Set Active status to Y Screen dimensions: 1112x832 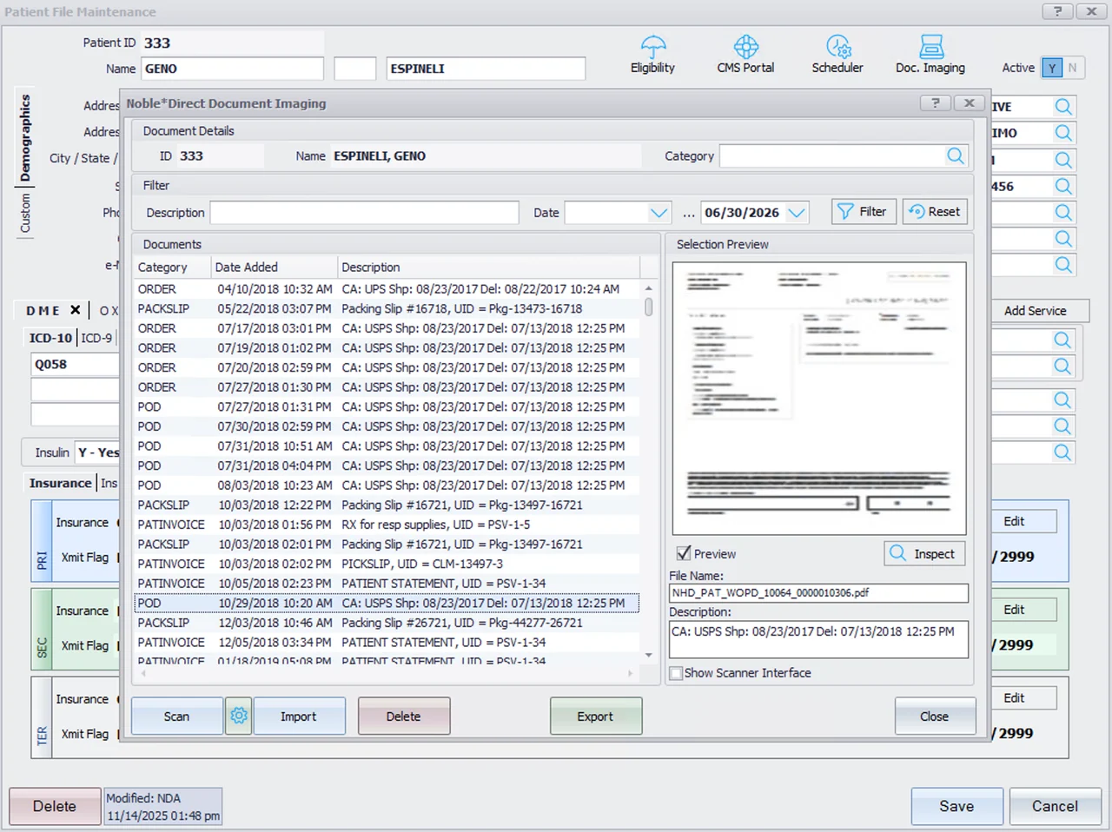click(x=1052, y=68)
